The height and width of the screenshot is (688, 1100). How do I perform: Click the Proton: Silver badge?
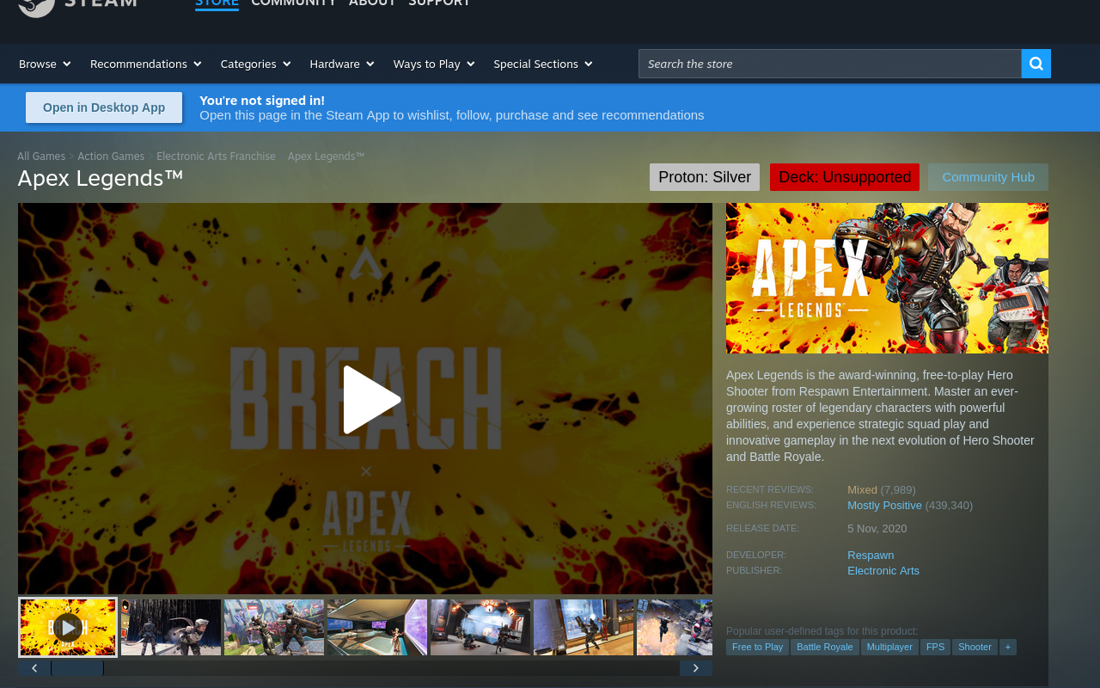point(705,177)
